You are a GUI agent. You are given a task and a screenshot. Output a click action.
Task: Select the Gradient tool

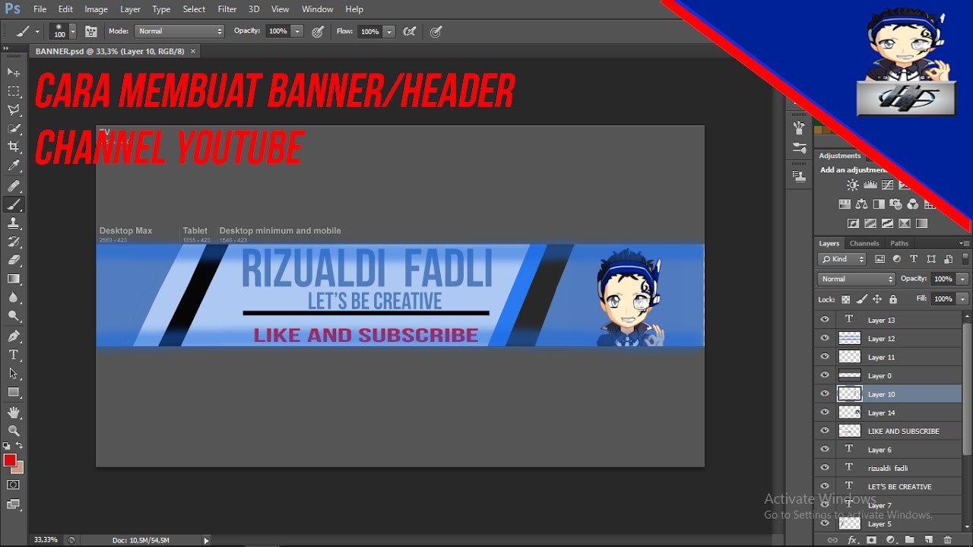tap(14, 279)
